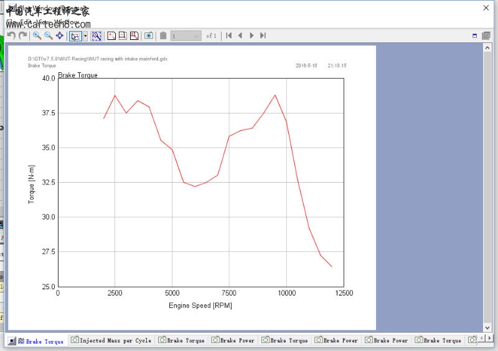Go to the next page
Viewport: 498px width, 351px height.
point(251,36)
